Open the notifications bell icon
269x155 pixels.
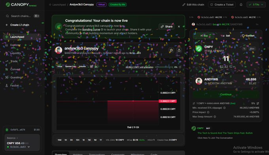241,5
